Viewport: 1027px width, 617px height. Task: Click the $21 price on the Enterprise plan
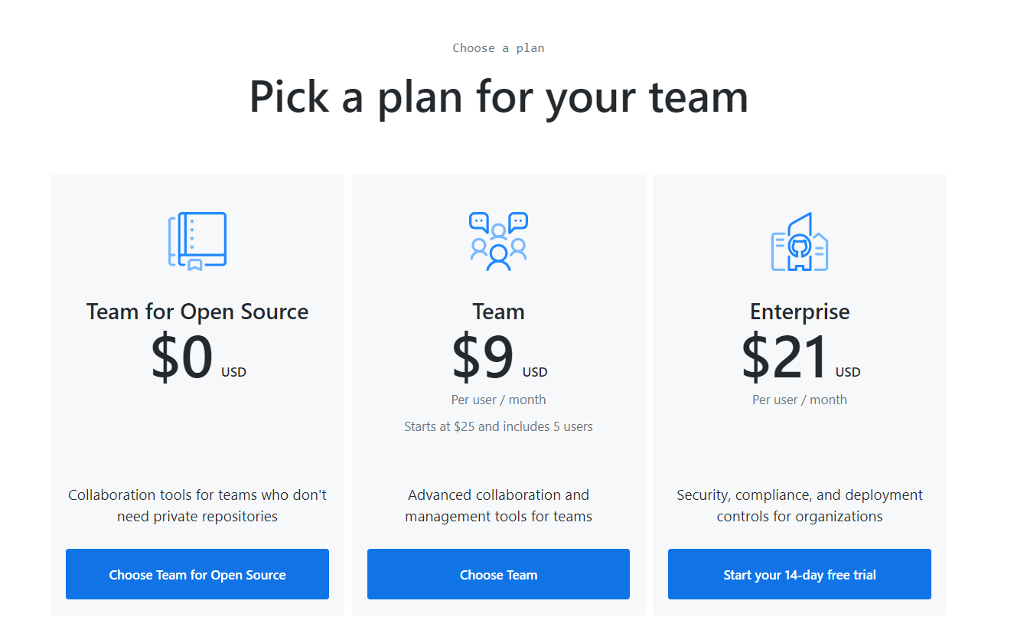[784, 357]
